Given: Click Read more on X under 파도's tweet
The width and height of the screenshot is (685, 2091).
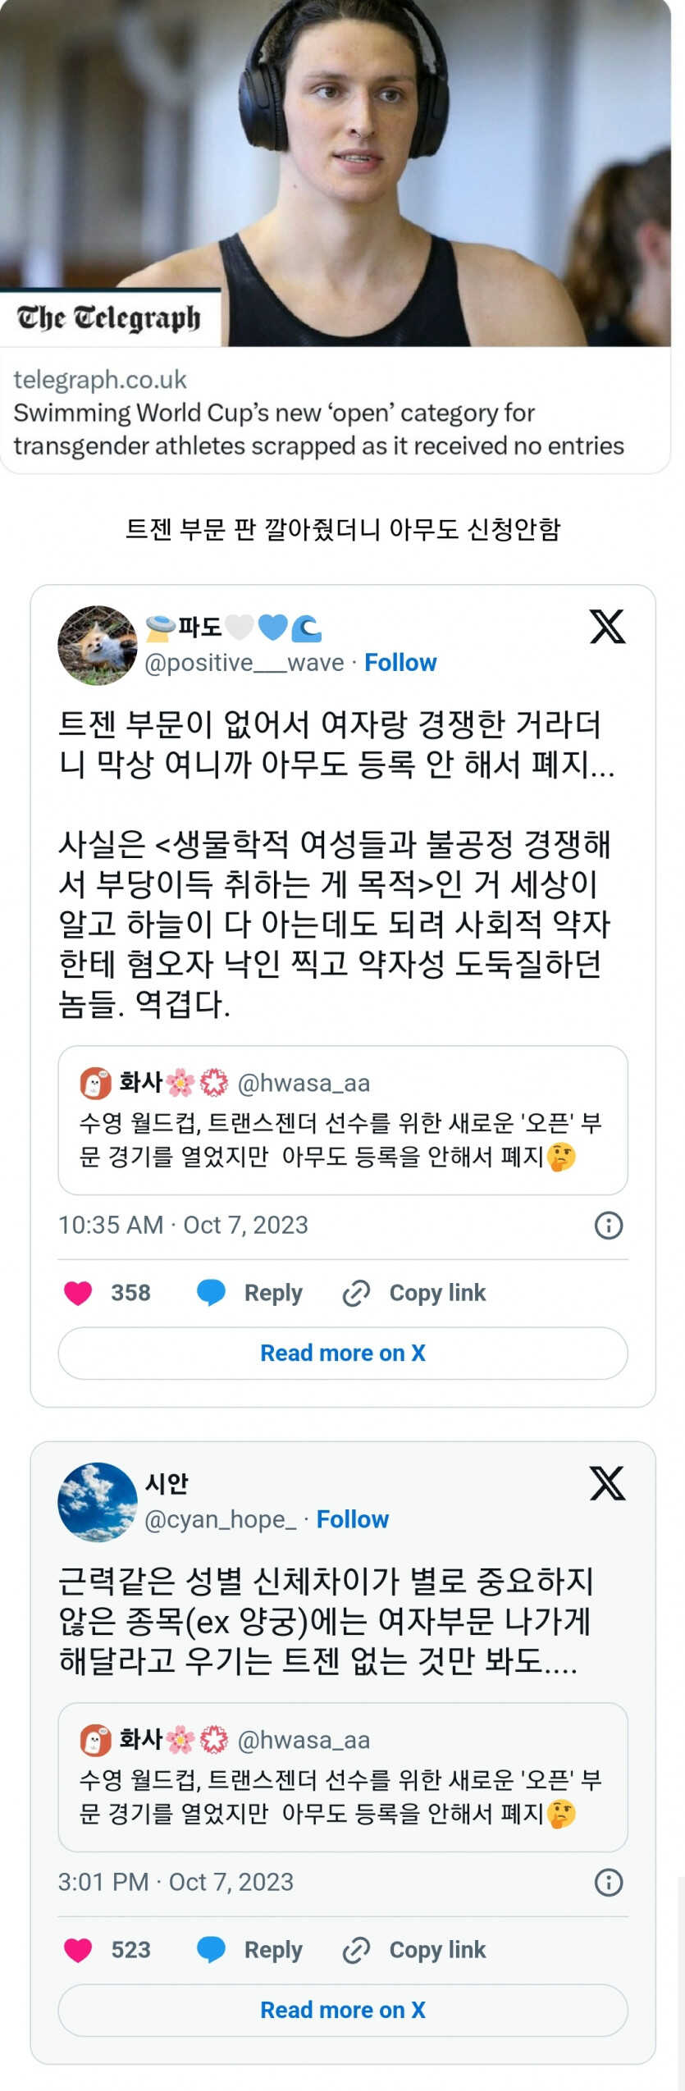Looking at the screenshot, I should [x=343, y=1353].
